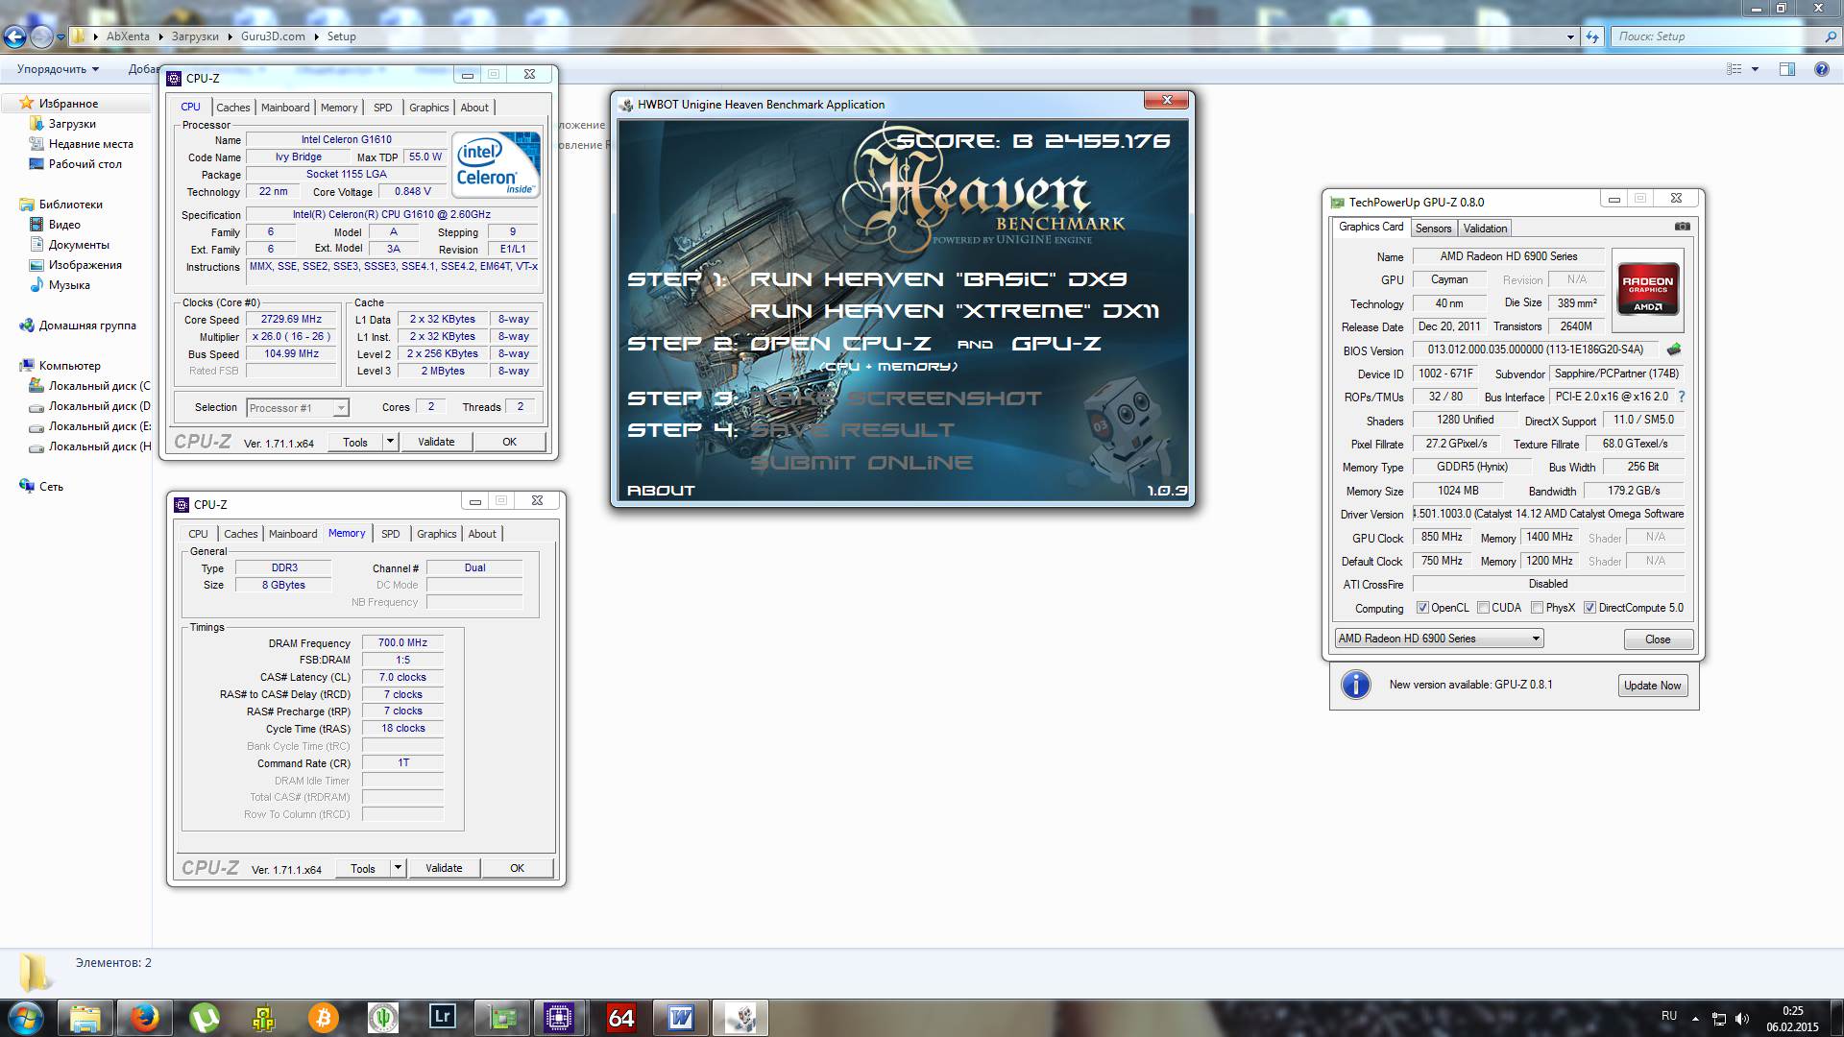
Task: Open SPD tab in lower CPU-Z window
Action: click(x=390, y=534)
